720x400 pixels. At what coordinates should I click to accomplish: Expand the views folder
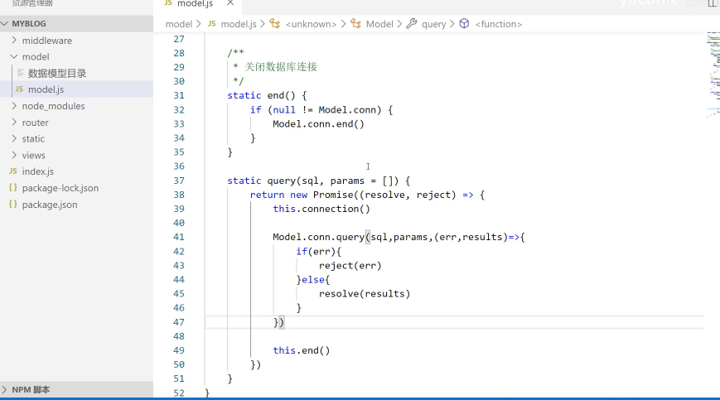(14, 155)
